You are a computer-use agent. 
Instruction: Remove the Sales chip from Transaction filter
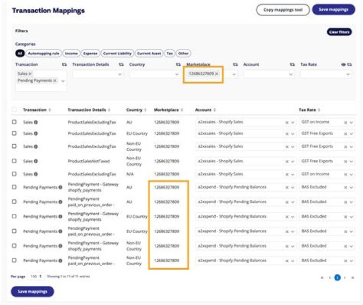click(30, 74)
